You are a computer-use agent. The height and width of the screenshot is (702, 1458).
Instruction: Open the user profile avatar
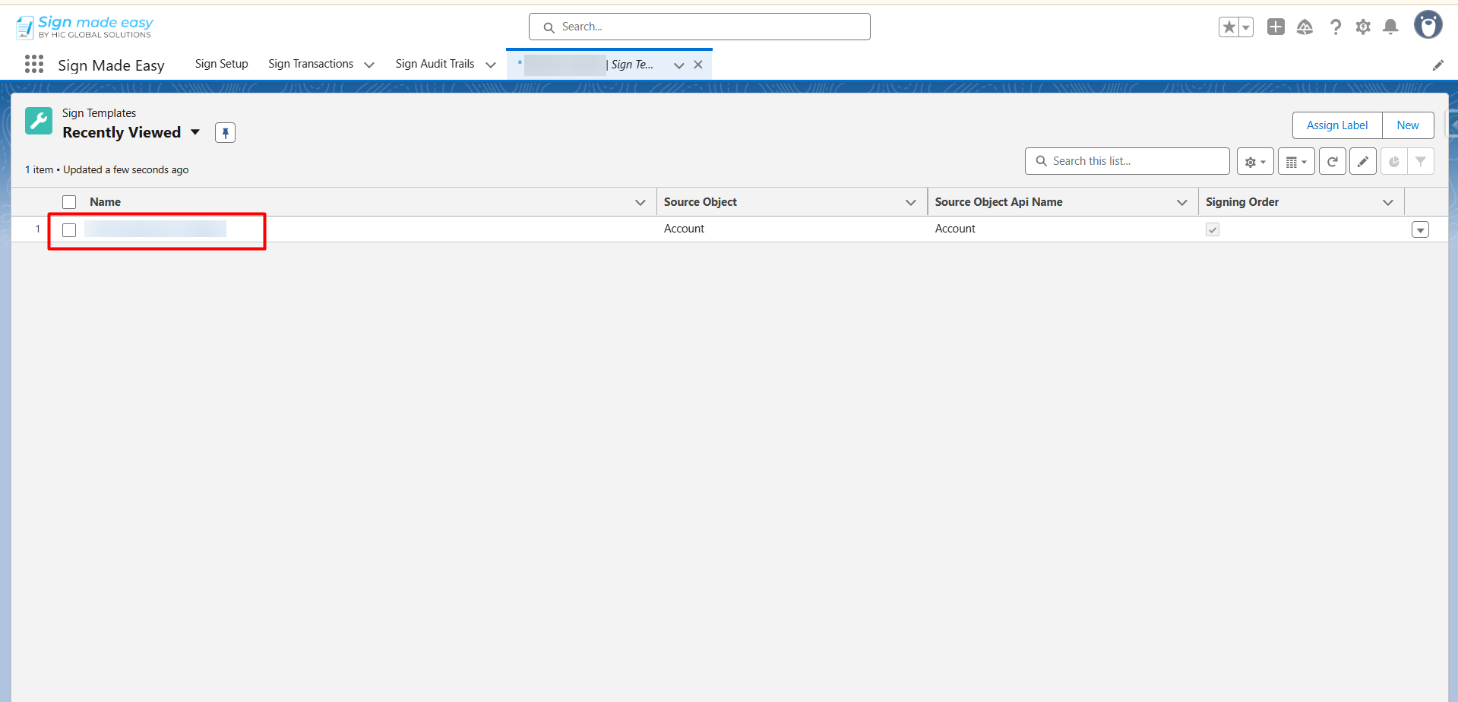click(1428, 25)
